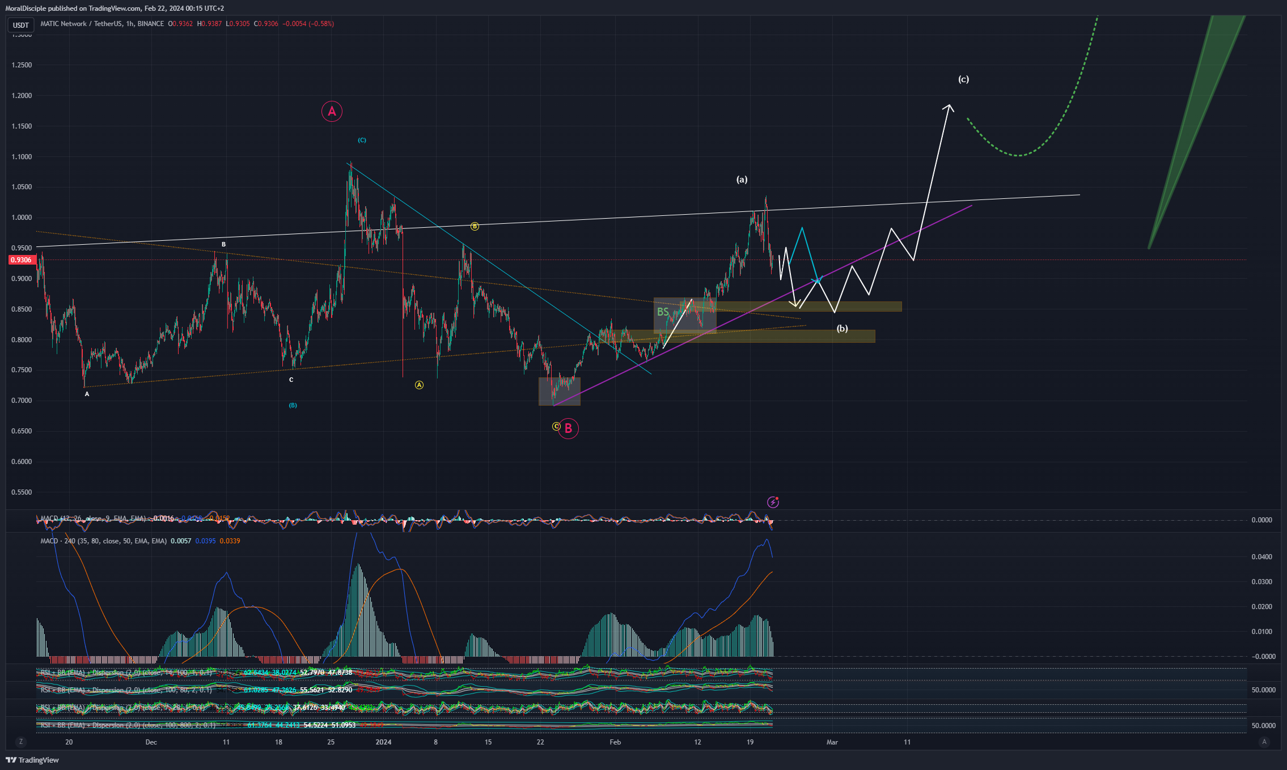Click the 0.5500 price axis label
This screenshot has width=1287, height=770.
[x=22, y=492]
